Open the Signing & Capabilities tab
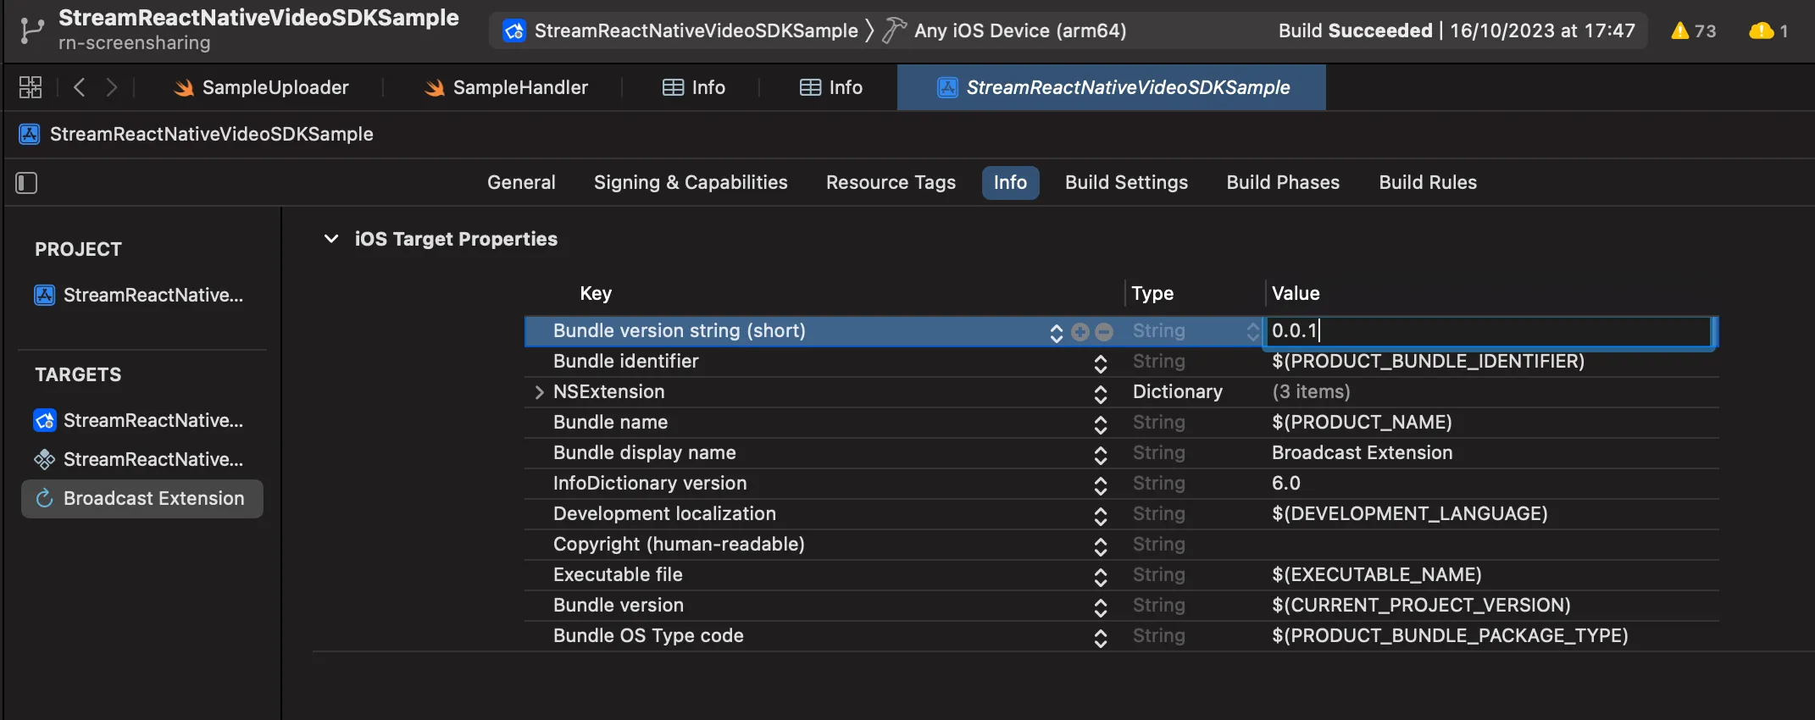Viewport: 1815px width, 720px height. pos(690,183)
